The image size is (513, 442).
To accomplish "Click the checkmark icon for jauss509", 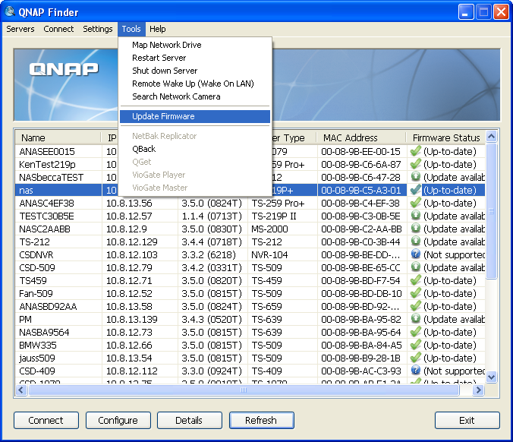I will pos(415,357).
